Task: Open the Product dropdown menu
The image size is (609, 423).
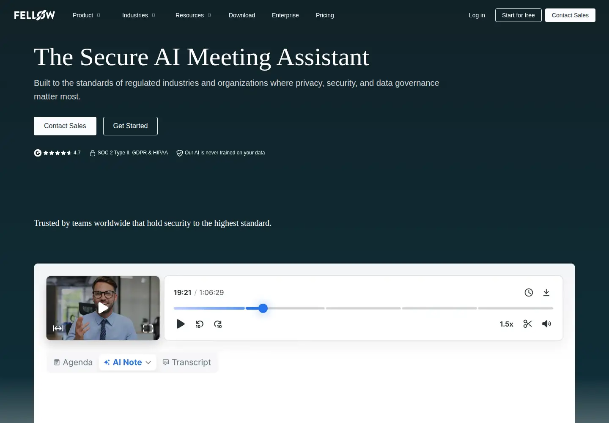Action: 86,15
